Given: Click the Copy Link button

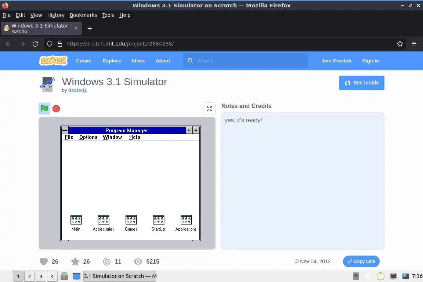Looking at the screenshot, I should point(361,261).
